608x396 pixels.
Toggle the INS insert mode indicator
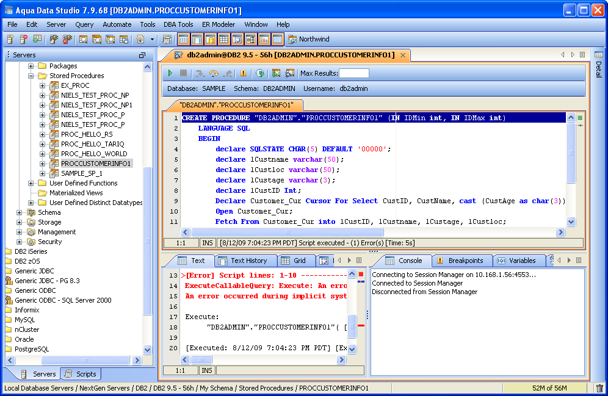[x=208, y=243]
